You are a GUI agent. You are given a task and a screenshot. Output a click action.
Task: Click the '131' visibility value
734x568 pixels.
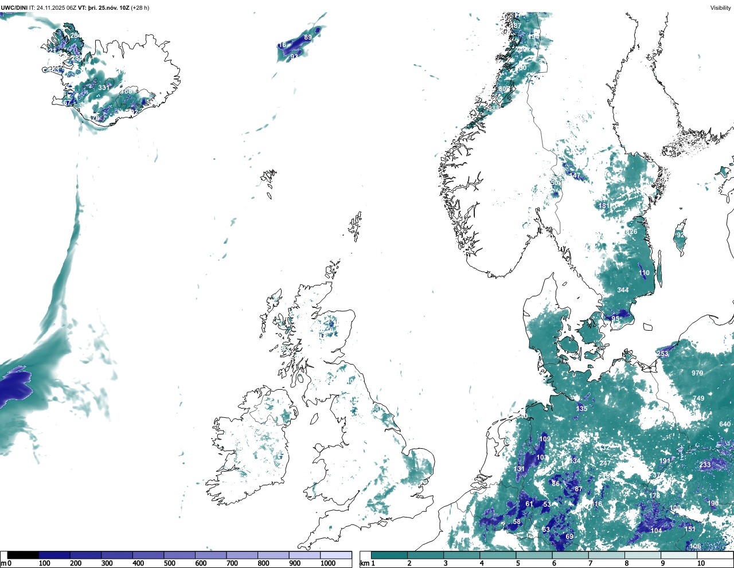[x=520, y=469]
